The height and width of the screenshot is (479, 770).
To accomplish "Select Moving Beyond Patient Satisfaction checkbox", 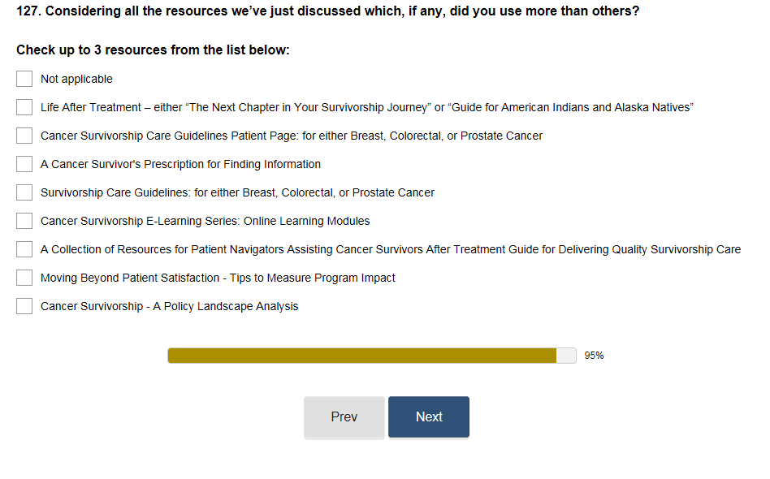I will (24, 278).
